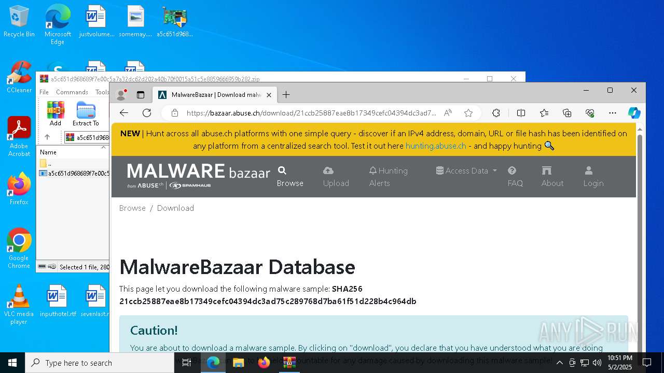The image size is (664, 373).
Task: Open Hunting Alerts nav item
Action: (388, 177)
